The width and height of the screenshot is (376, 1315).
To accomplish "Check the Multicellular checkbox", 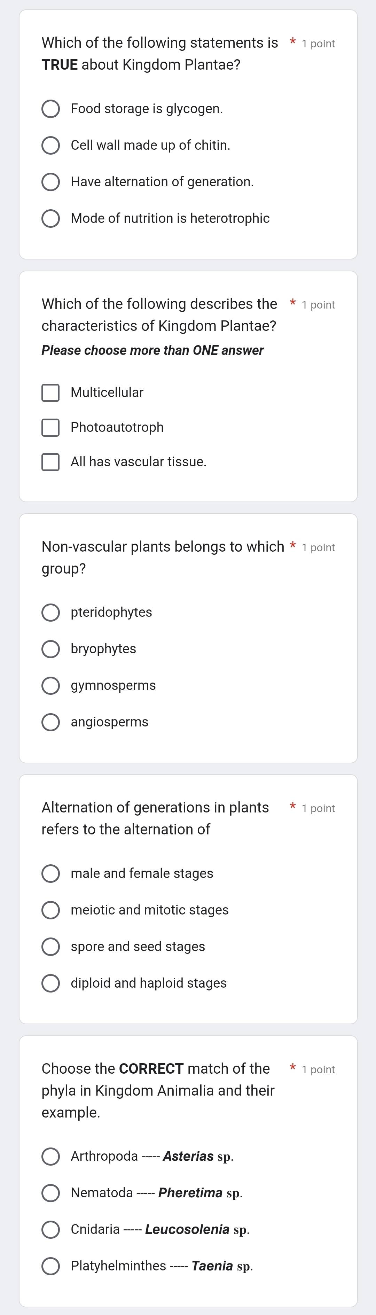I will coord(50,392).
